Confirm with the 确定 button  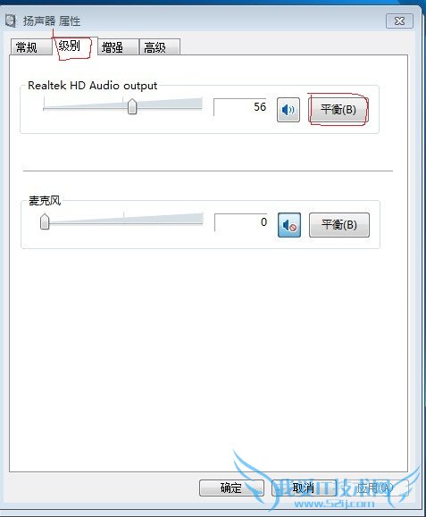click(231, 488)
